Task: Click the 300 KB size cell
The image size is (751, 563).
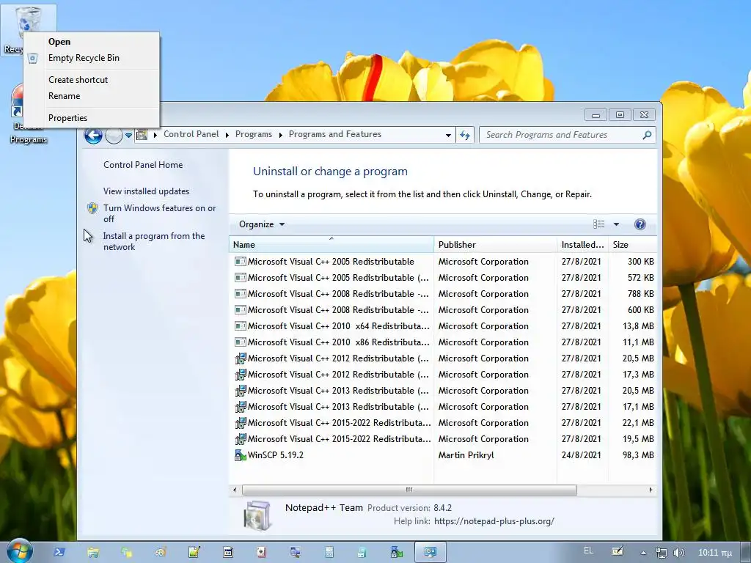Action: coord(640,262)
